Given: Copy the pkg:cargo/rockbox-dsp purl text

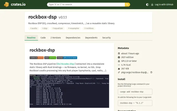Looking at the screenshot, I should pos(135,72).
